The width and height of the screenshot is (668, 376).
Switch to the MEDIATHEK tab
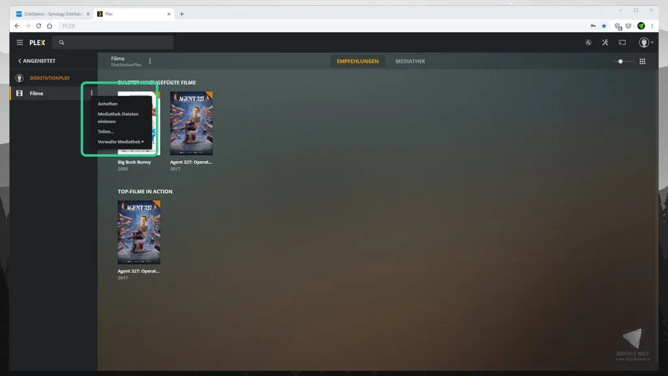[410, 61]
